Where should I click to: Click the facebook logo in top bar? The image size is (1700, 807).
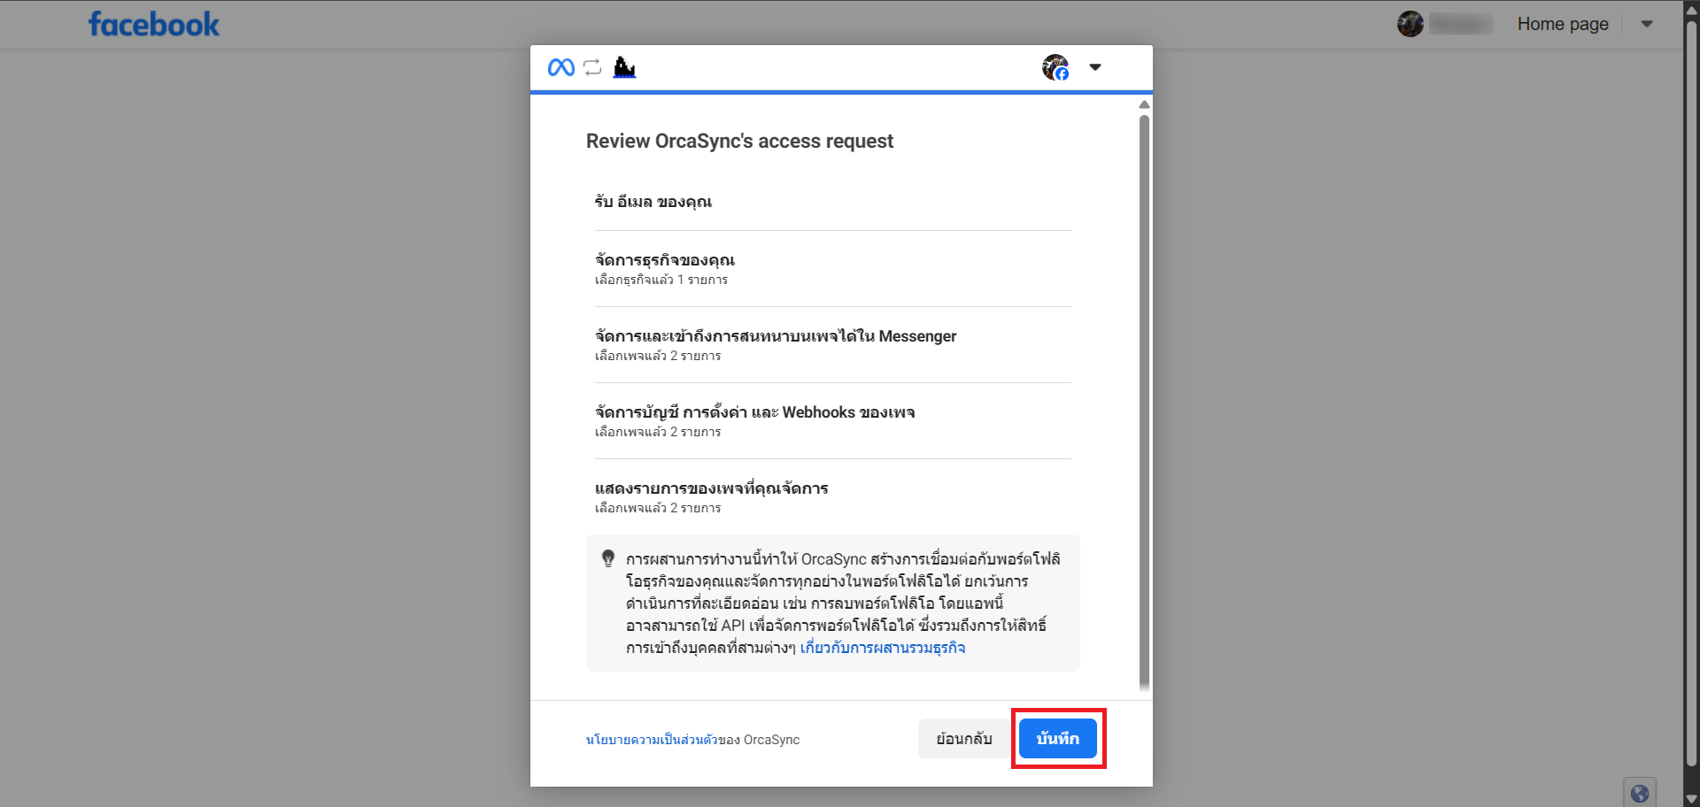tap(154, 24)
